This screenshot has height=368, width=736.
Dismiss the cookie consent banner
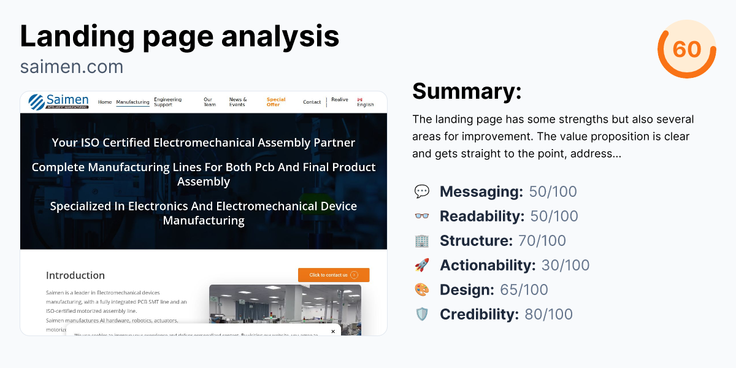[333, 331]
